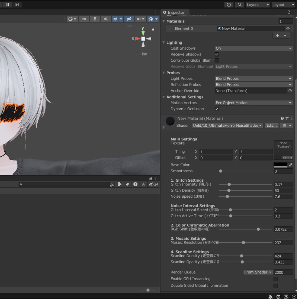
Task: Enable GPU Instancing checkbox
Action: (275, 279)
